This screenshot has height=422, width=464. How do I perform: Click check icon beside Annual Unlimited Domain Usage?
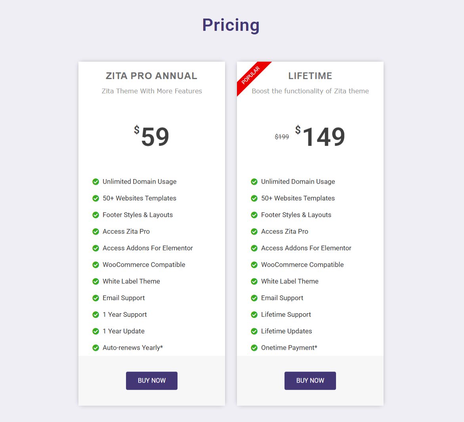click(x=95, y=182)
